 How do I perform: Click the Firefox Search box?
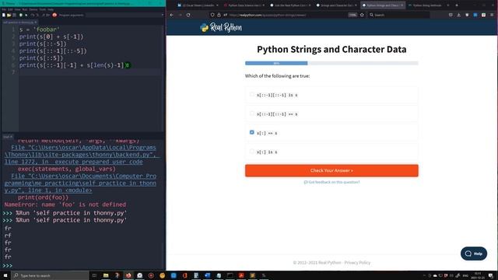[399, 15]
